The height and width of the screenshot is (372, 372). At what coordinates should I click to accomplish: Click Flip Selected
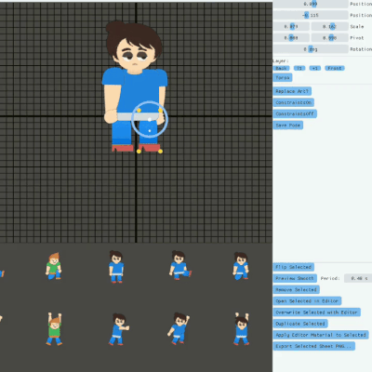coord(293,267)
